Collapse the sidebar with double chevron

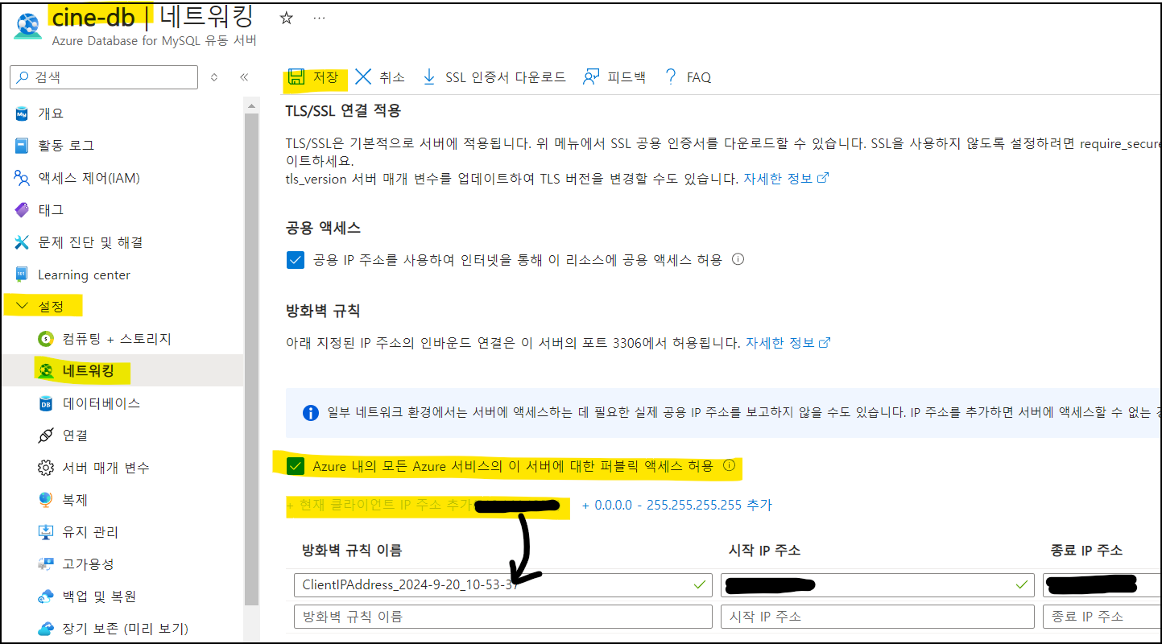[x=244, y=77]
